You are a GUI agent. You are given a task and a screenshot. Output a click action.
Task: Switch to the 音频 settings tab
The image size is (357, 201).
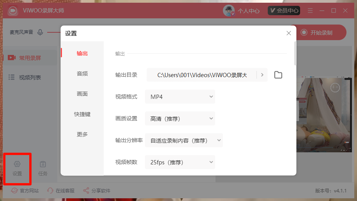tap(82, 74)
